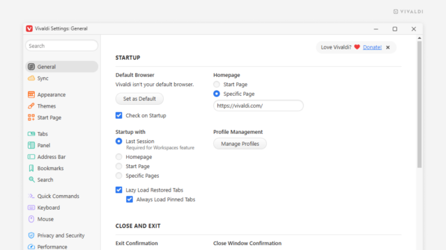Open the Tabs settings icon
Viewport: 446px width, 250px height.
click(x=31, y=134)
